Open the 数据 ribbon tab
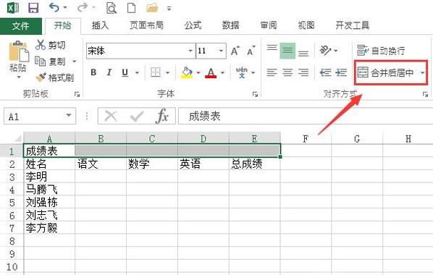Viewport: 433px width, 275px height. [230, 25]
